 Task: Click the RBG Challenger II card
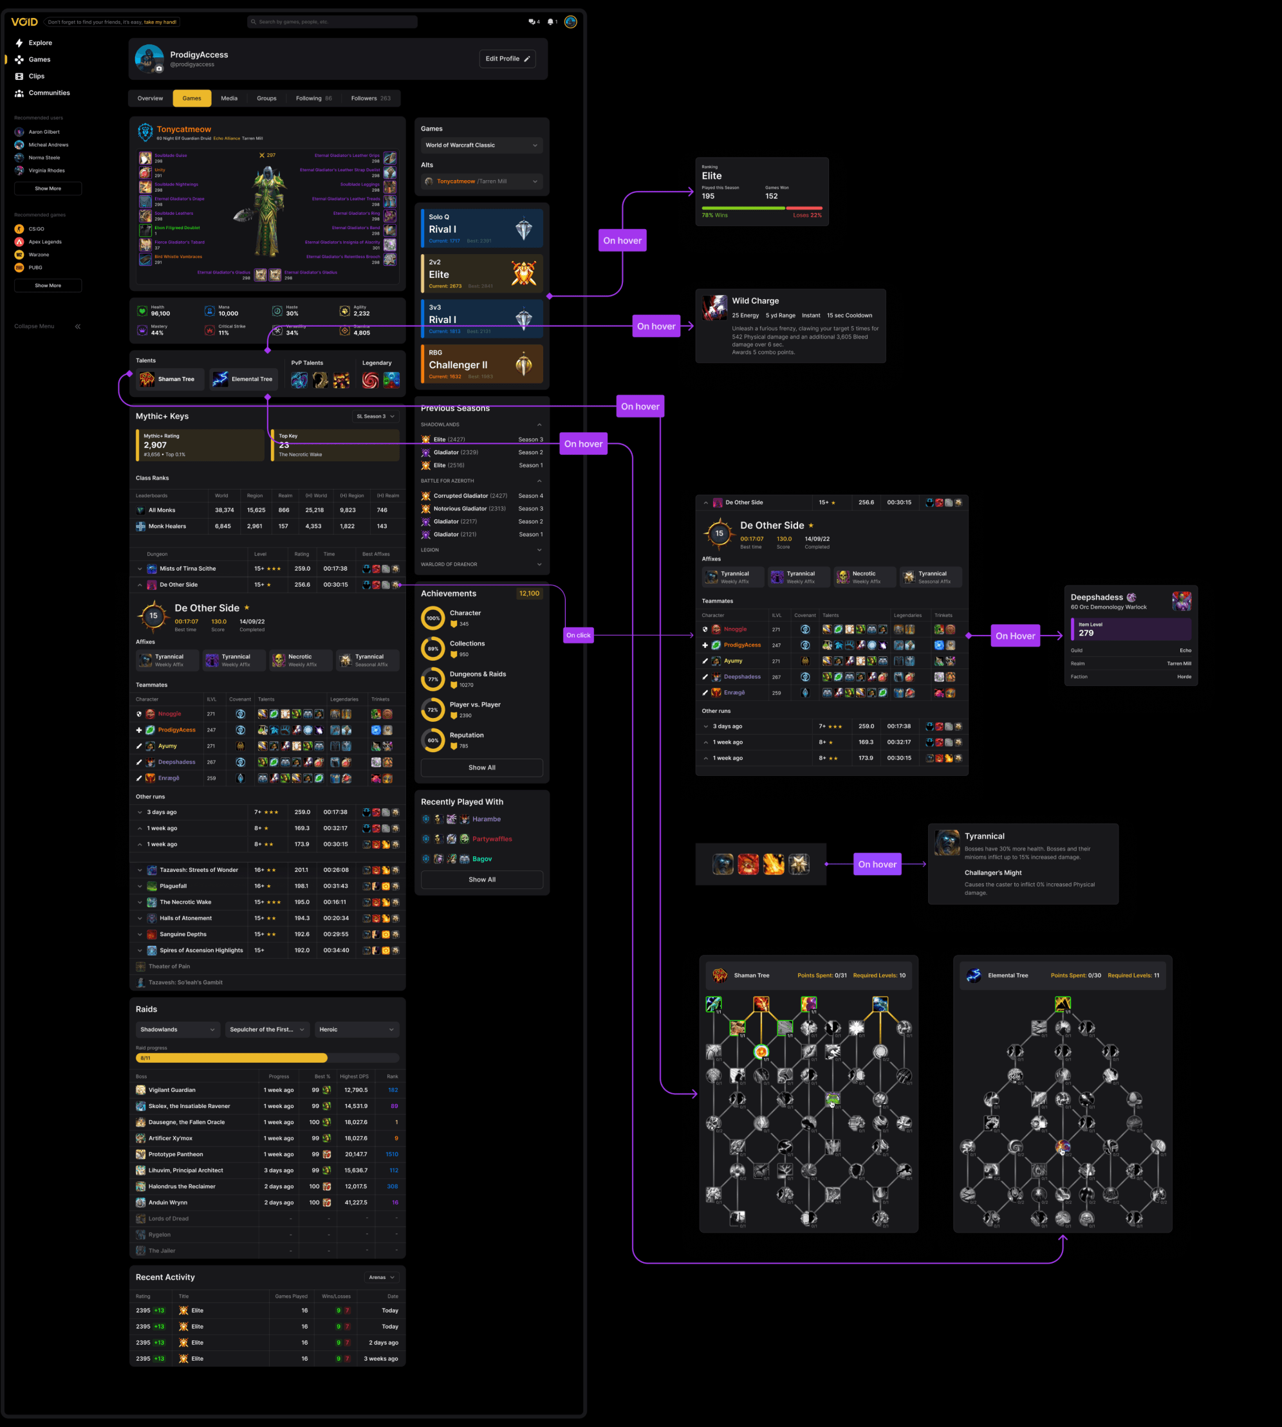(482, 364)
